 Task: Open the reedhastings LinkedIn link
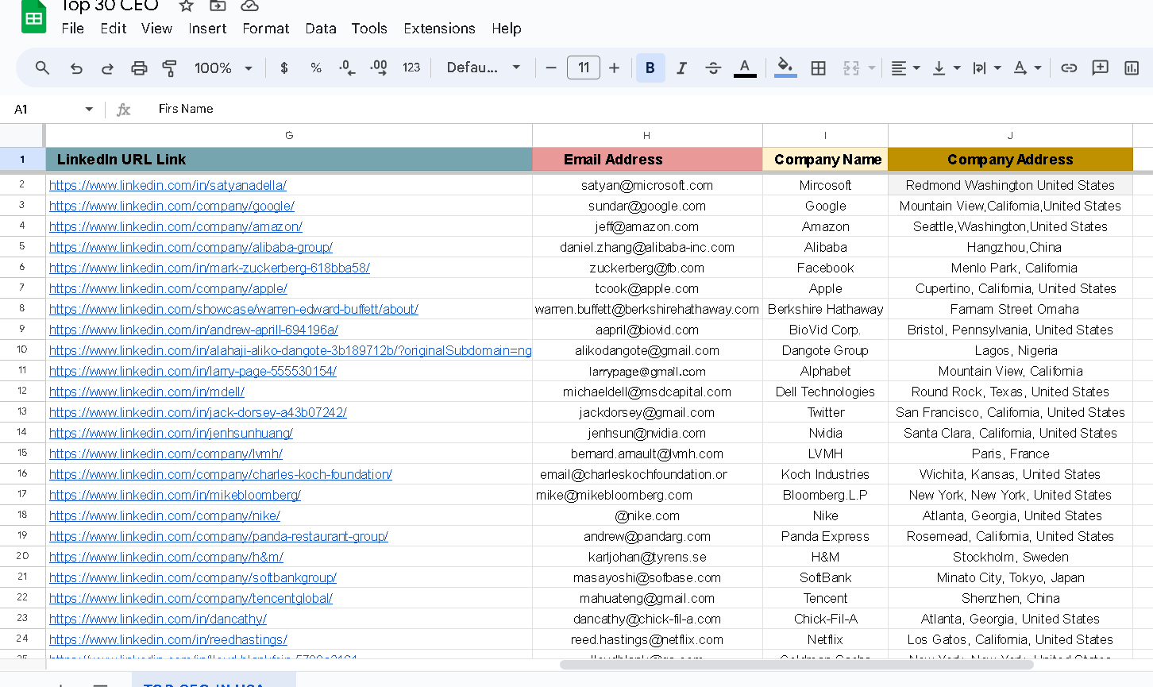click(x=168, y=639)
